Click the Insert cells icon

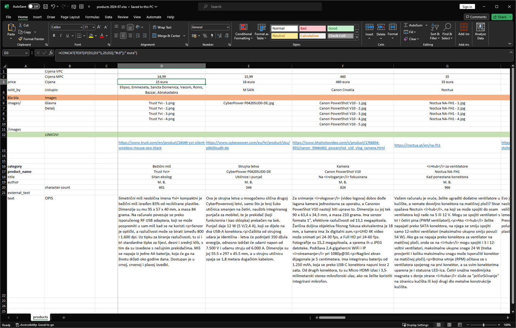pyautogui.click(x=369, y=28)
